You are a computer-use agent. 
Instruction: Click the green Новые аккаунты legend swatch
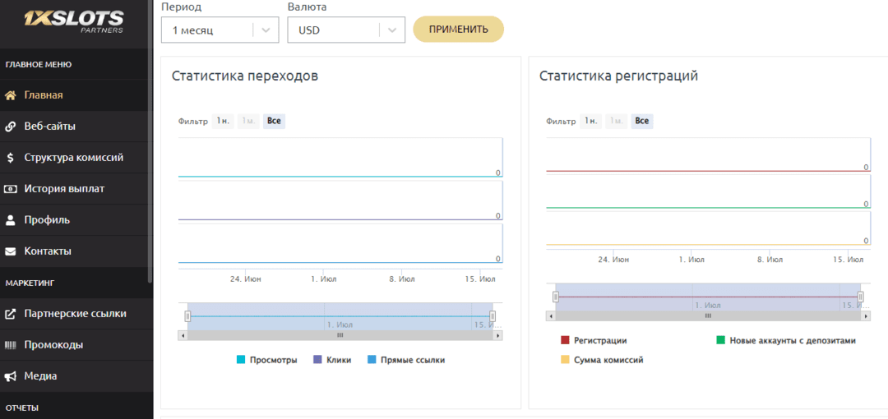[x=720, y=340]
